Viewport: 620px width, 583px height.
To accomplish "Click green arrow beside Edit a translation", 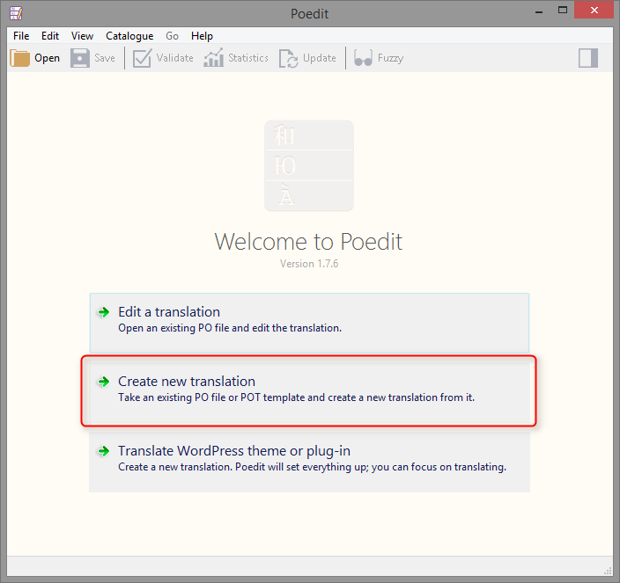I will tap(104, 312).
